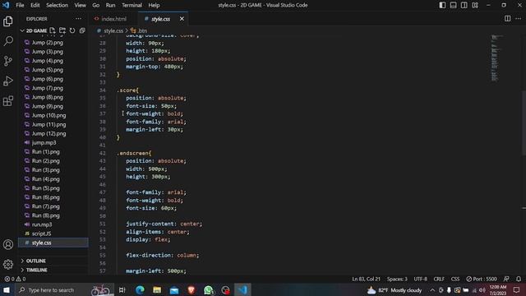Collapse all folders in Explorer
The width and height of the screenshot is (526, 296).
tap(82, 30)
